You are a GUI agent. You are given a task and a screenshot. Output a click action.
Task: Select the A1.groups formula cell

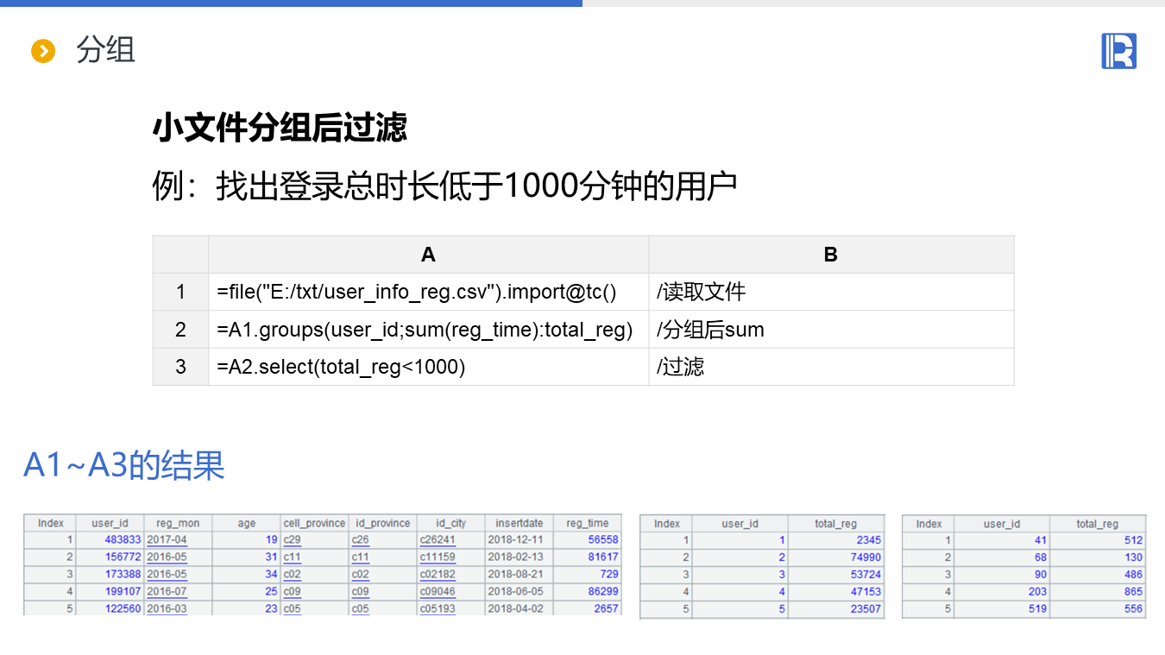[x=425, y=330]
